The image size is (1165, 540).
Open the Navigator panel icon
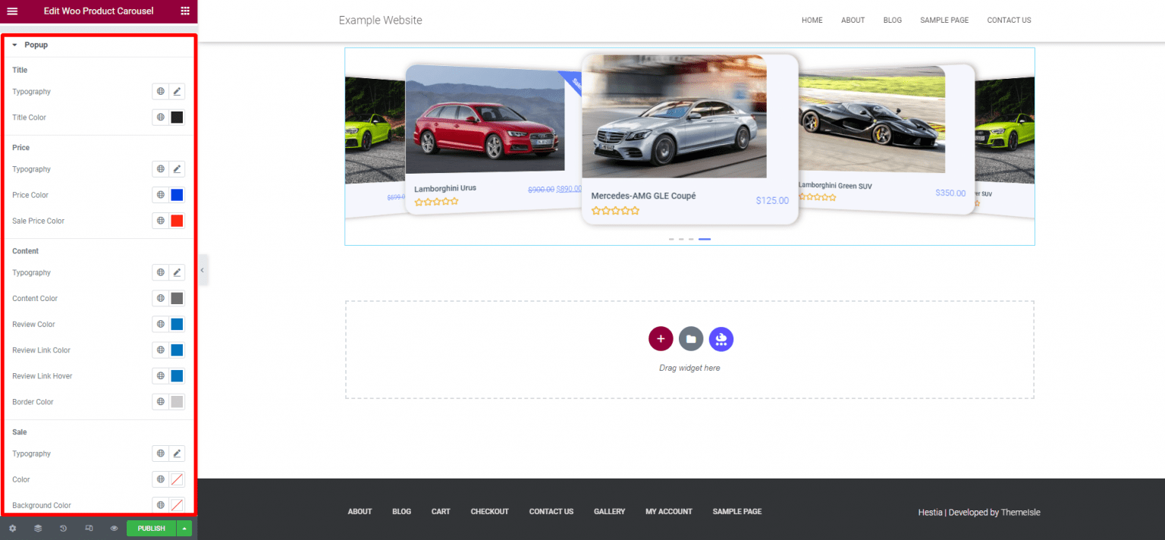(x=37, y=528)
